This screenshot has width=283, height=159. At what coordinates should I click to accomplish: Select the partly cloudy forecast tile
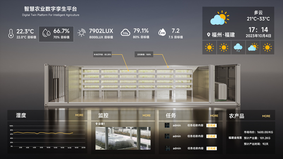tap(253, 48)
